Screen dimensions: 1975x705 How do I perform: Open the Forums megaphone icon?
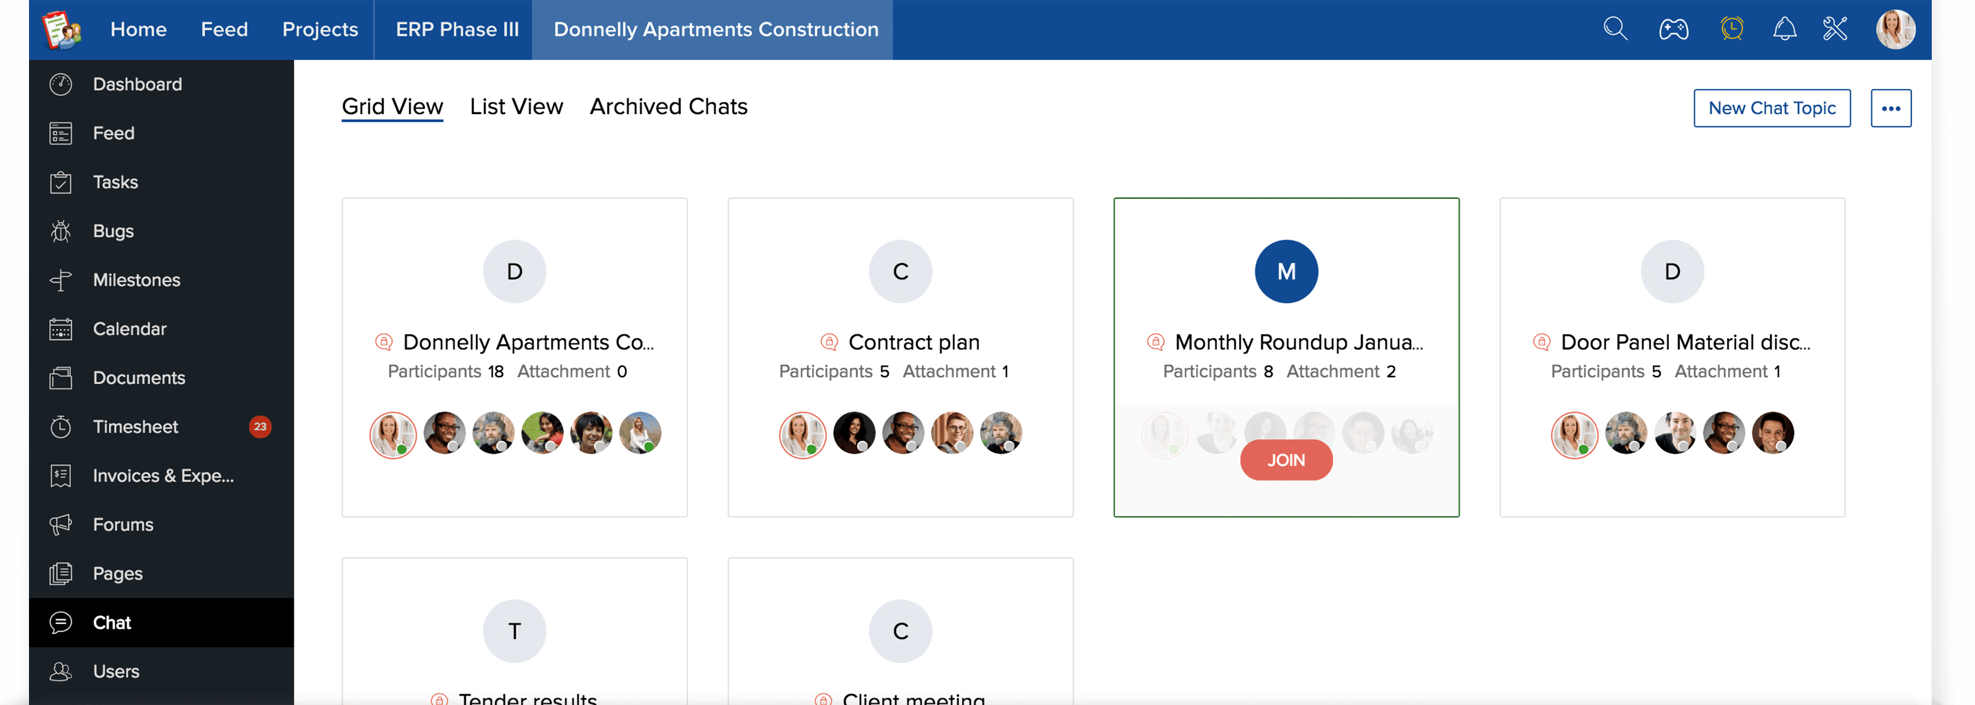[60, 525]
